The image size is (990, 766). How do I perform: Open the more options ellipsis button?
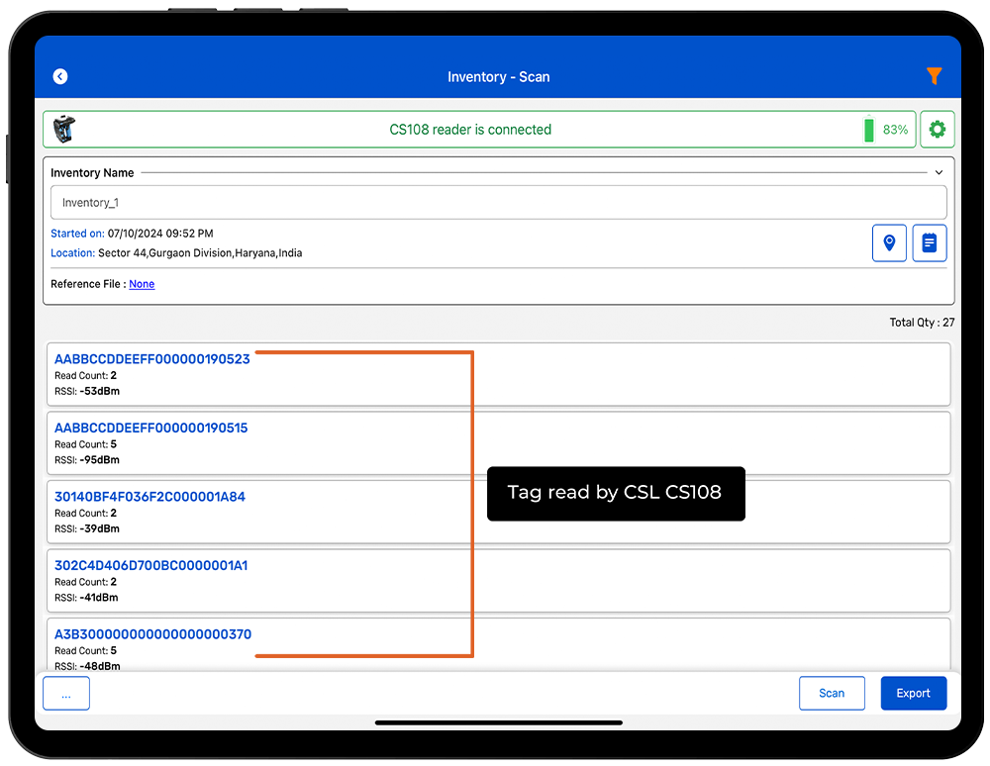pyautogui.click(x=66, y=694)
